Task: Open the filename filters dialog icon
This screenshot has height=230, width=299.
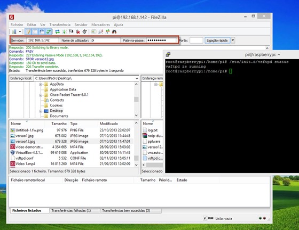Action: coord(93,32)
